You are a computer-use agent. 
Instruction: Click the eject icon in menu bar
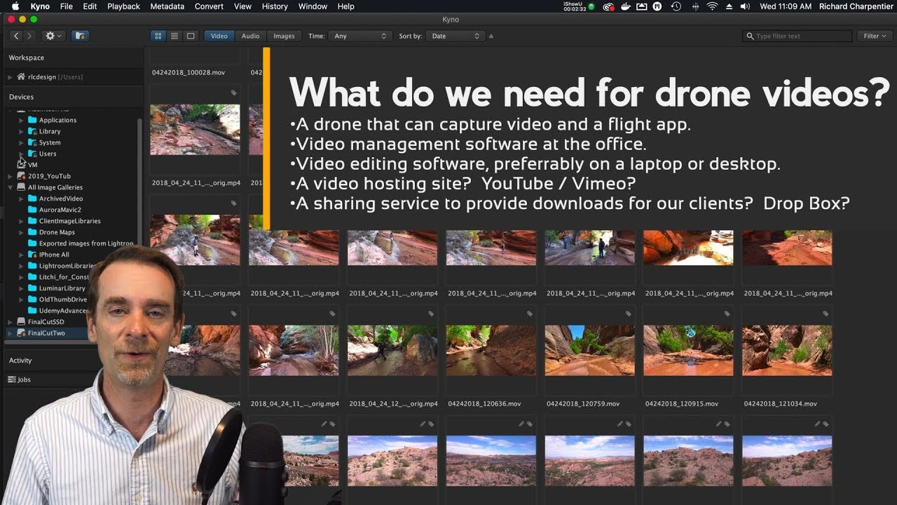click(729, 6)
